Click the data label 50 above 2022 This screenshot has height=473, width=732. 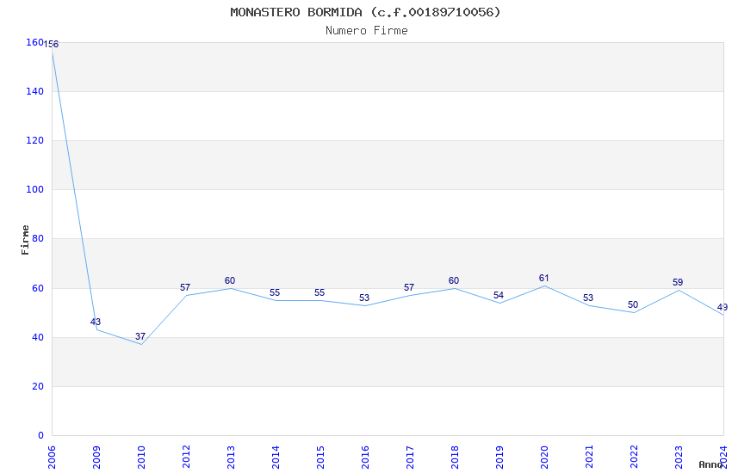[633, 304]
